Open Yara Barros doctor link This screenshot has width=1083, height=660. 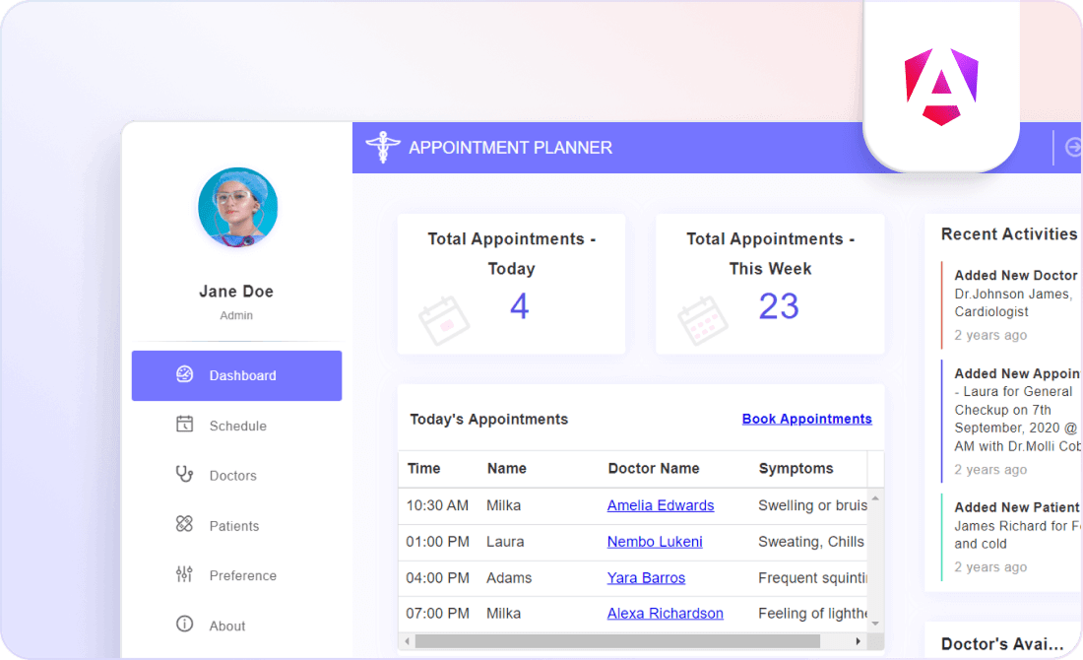point(646,578)
